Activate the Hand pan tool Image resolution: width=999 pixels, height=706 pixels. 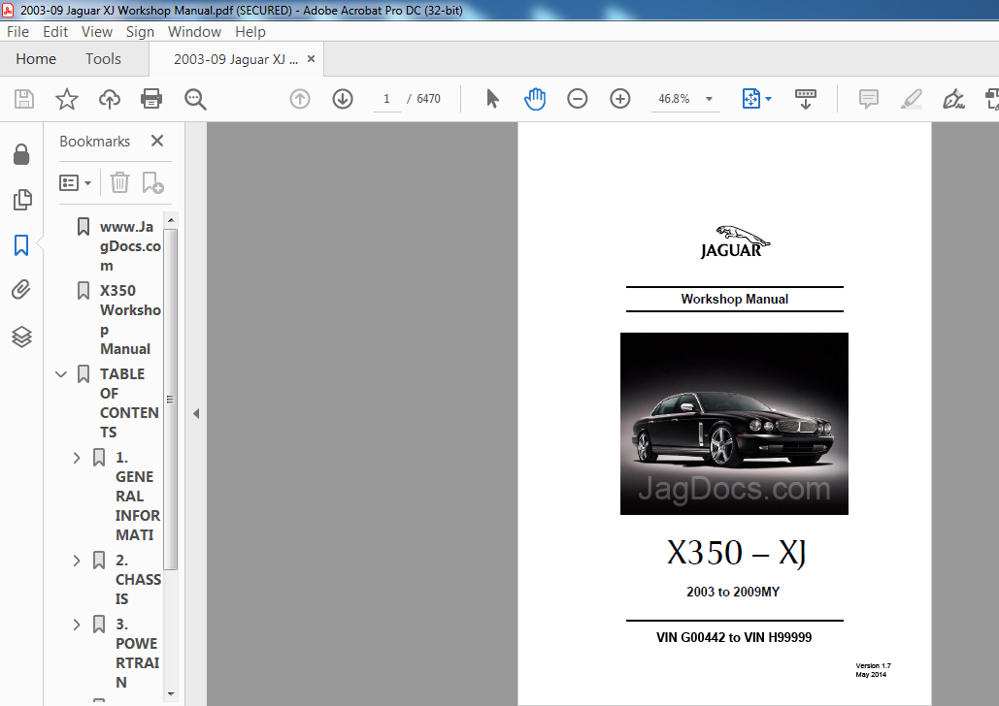(535, 99)
